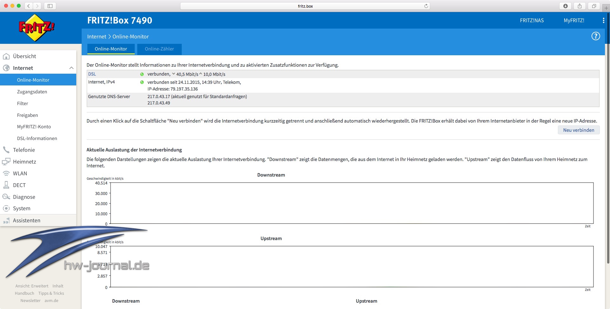Open the help question mark icon
Screen dimensions: 610x309
click(x=596, y=36)
